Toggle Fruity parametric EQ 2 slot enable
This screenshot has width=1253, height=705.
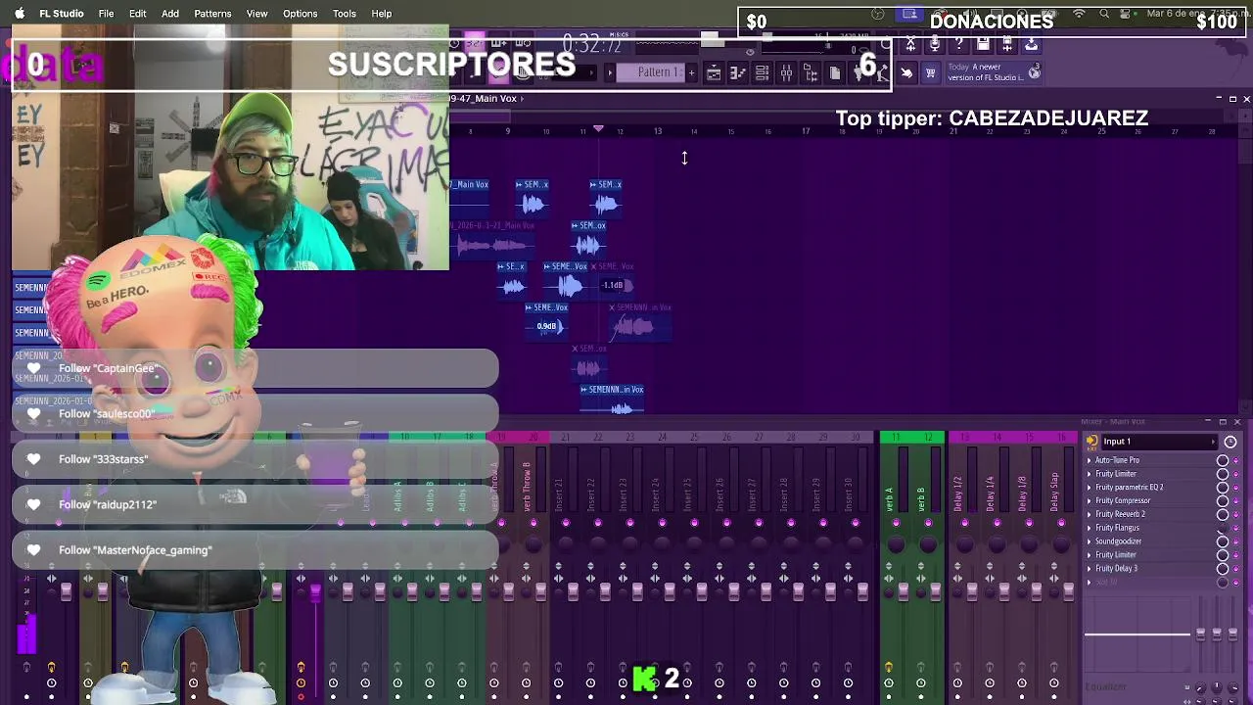[x=1236, y=487]
